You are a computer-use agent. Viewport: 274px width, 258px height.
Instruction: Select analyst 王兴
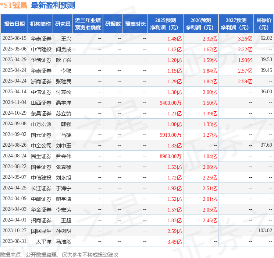pyautogui.click(x=66, y=39)
